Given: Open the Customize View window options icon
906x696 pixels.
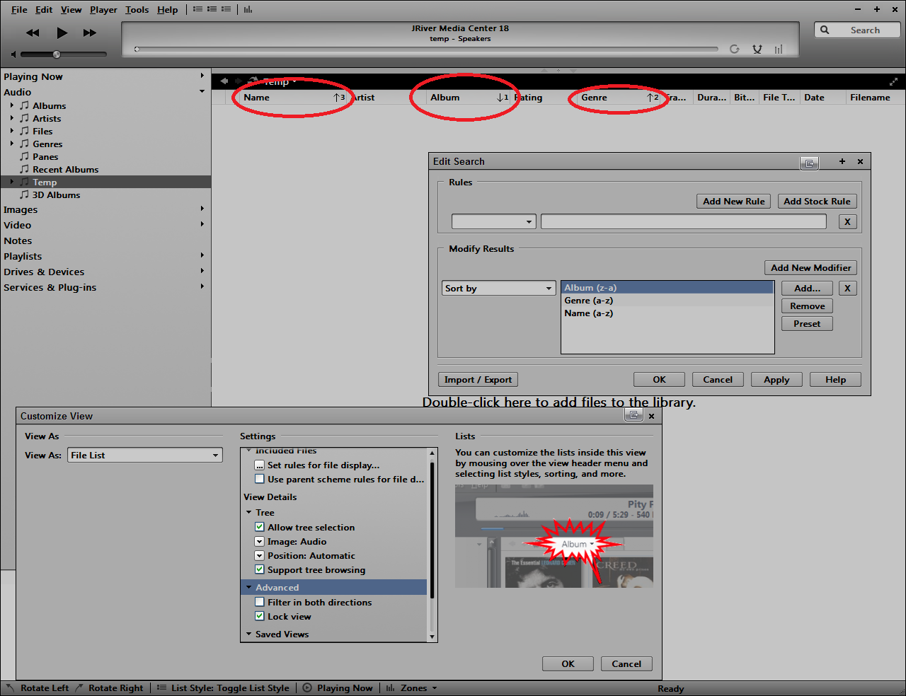Looking at the screenshot, I should (x=633, y=415).
